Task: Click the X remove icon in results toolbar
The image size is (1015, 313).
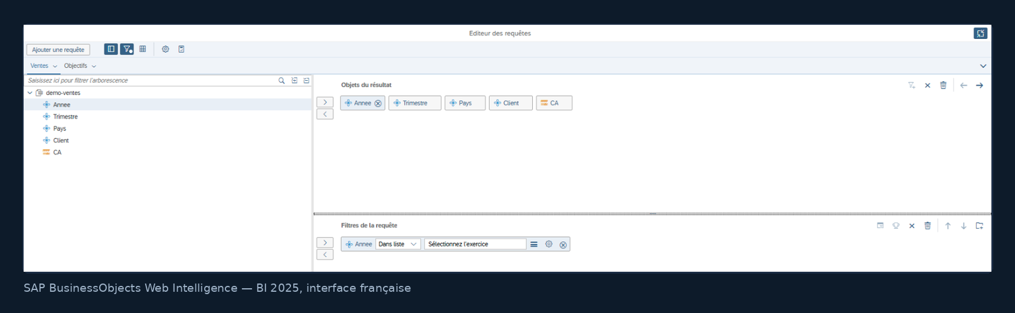Action: pyautogui.click(x=928, y=85)
